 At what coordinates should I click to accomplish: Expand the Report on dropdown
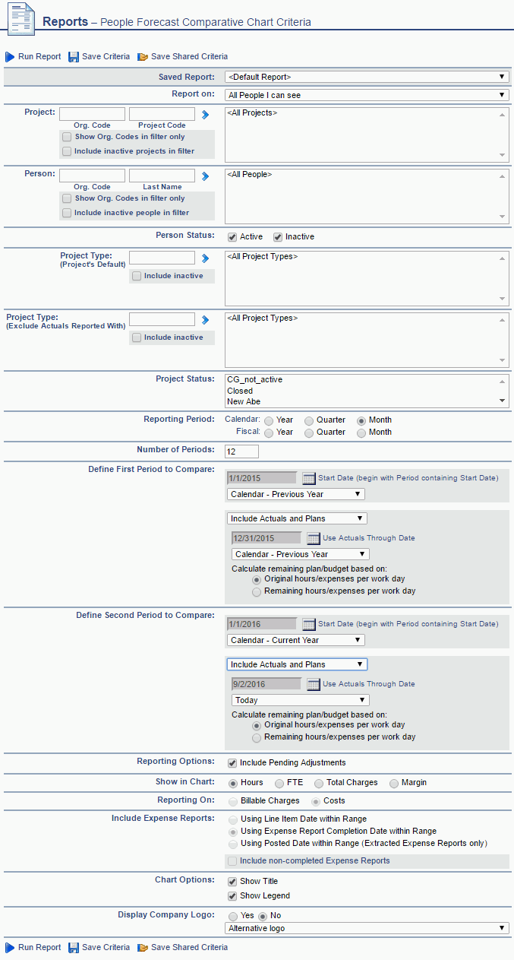click(367, 95)
